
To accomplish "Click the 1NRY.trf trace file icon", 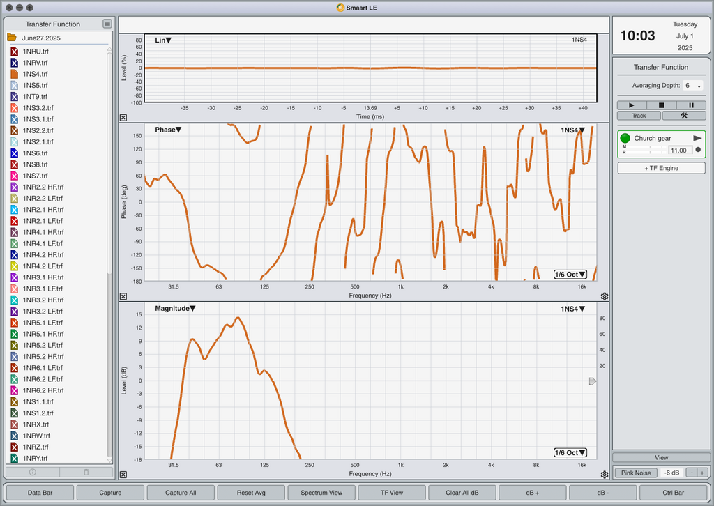I will (x=14, y=458).
